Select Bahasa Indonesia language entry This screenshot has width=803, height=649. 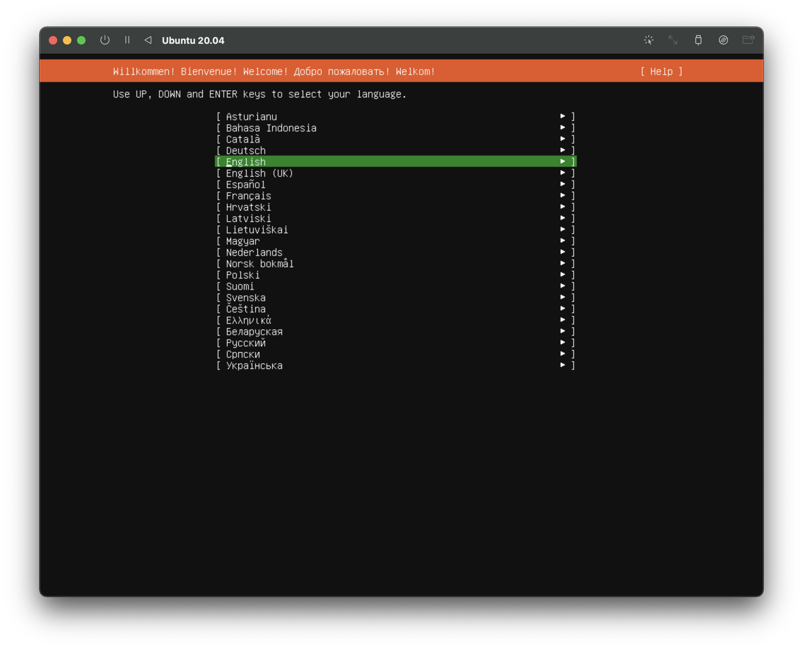[x=271, y=128]
